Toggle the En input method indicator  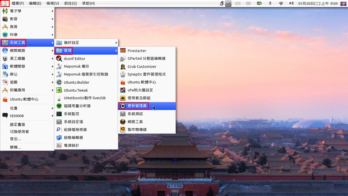click(x=228, y=4)
